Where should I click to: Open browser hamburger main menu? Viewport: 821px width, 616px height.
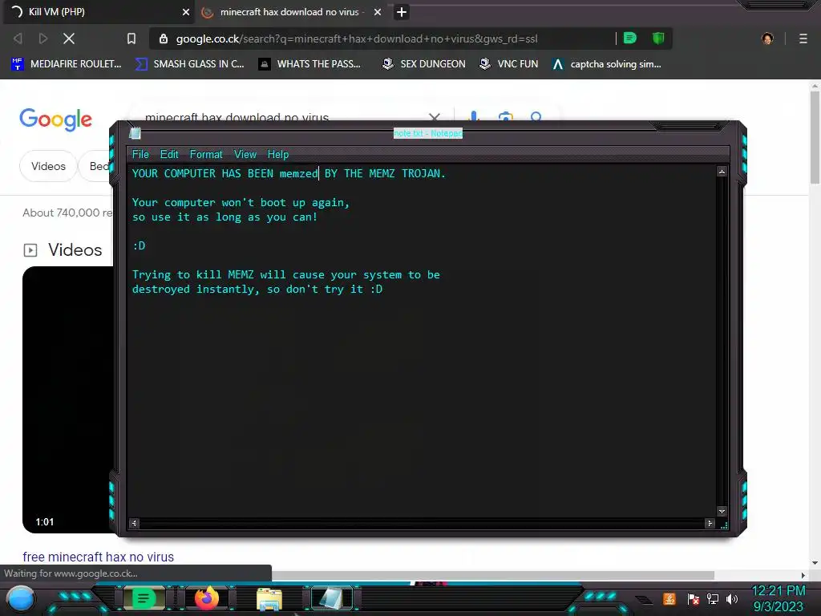(803, 38)
